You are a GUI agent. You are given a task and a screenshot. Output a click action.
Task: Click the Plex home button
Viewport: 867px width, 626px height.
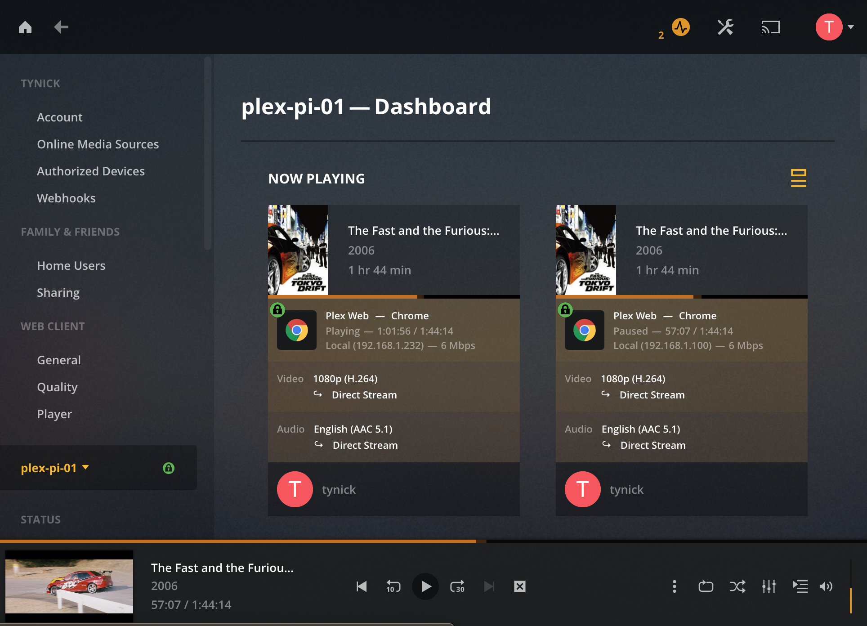(x=23, y=27)
